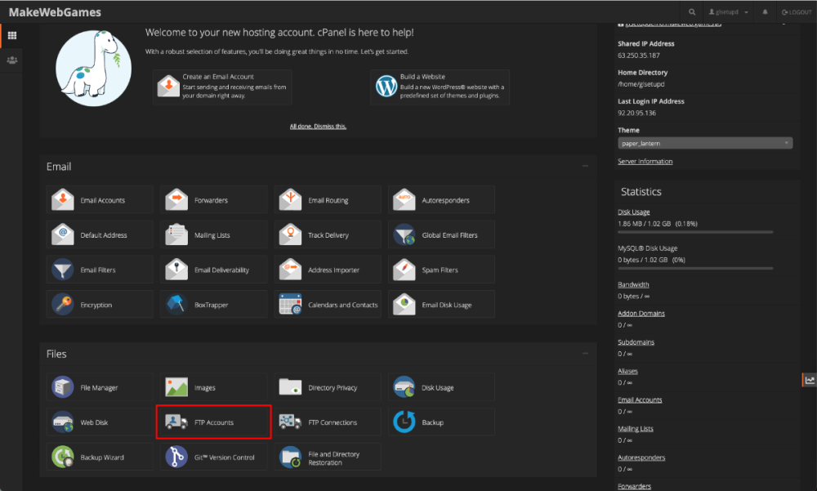
Task: Click the notification bell
Action: coord(763,11)
